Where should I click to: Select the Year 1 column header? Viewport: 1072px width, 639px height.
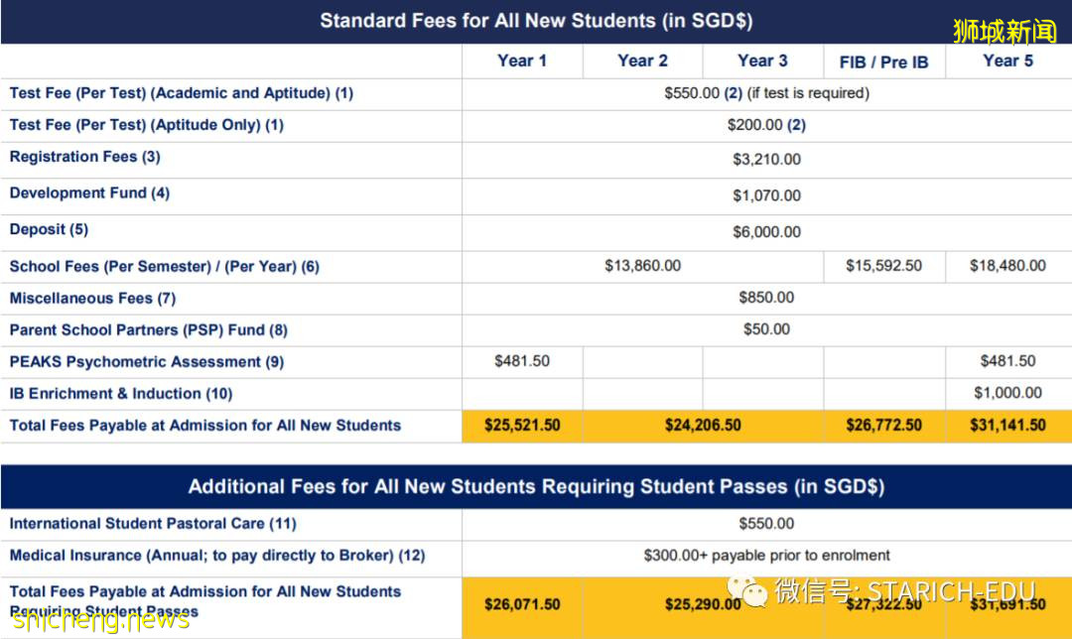pyautogui.click(x=522, y=61)
